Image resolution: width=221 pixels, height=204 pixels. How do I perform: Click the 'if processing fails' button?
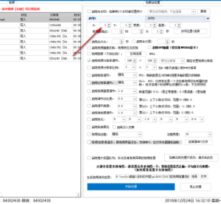pos(191,158)
